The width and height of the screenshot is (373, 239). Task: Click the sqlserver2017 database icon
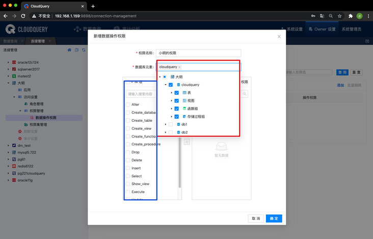click(14, 69)
